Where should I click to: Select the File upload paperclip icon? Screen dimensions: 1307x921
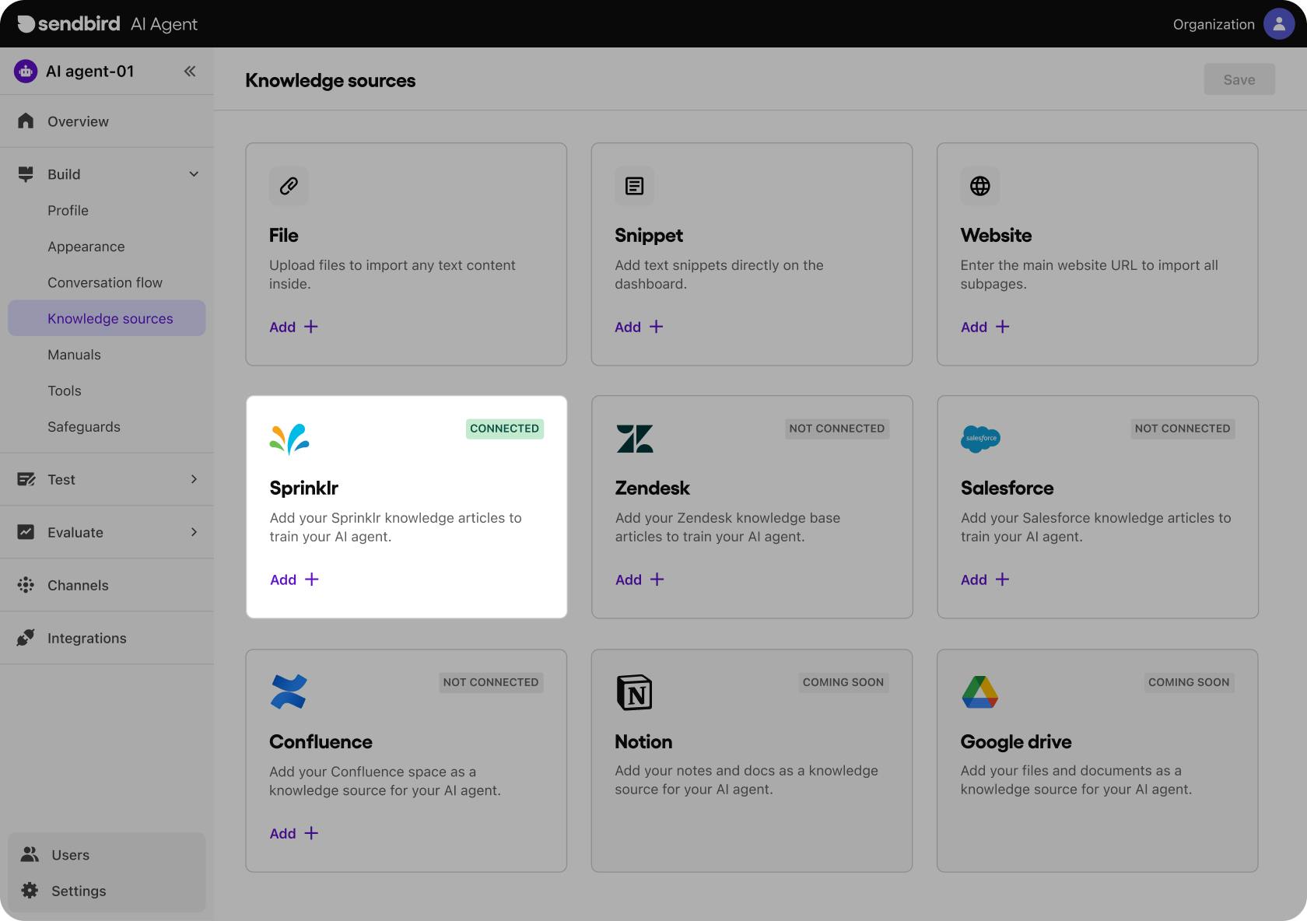288,186
